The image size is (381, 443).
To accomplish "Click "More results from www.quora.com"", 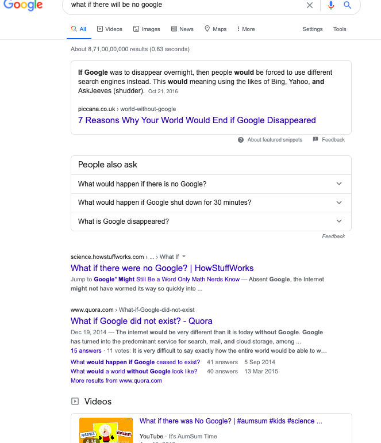I will coord(116,380).
